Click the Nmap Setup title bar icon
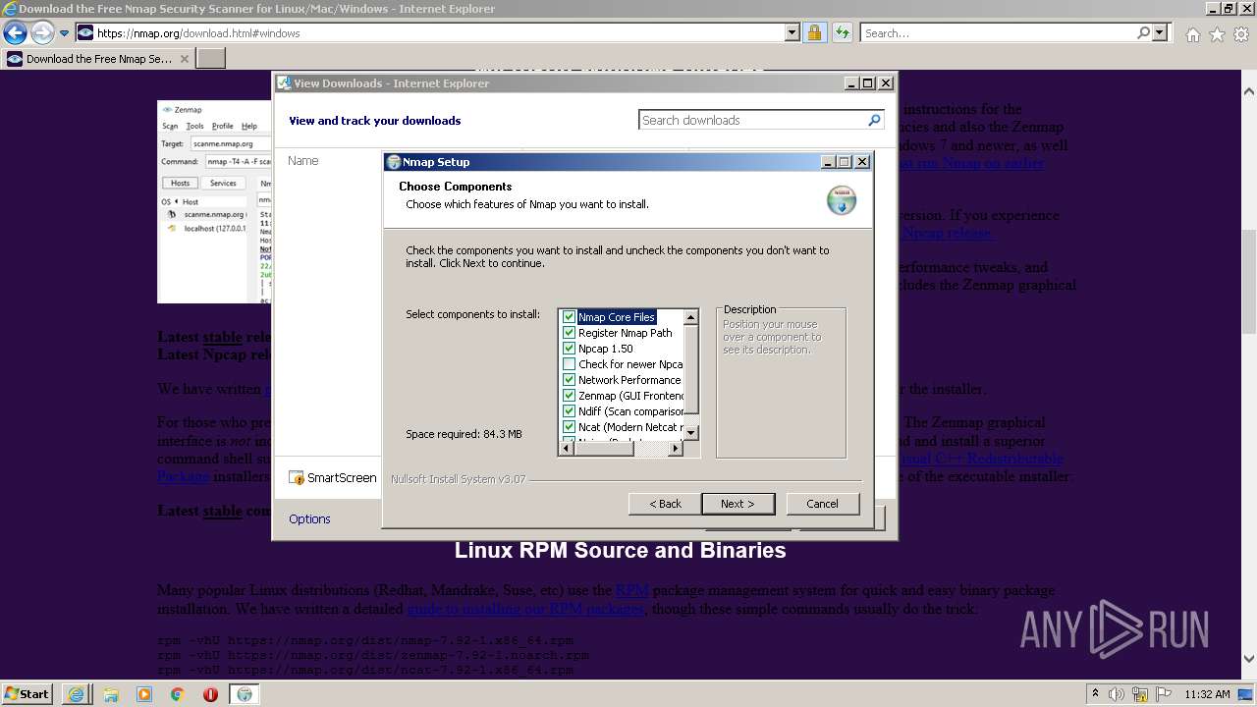Viewport: 1257px width, 707px height. click(x=394, y=162)
